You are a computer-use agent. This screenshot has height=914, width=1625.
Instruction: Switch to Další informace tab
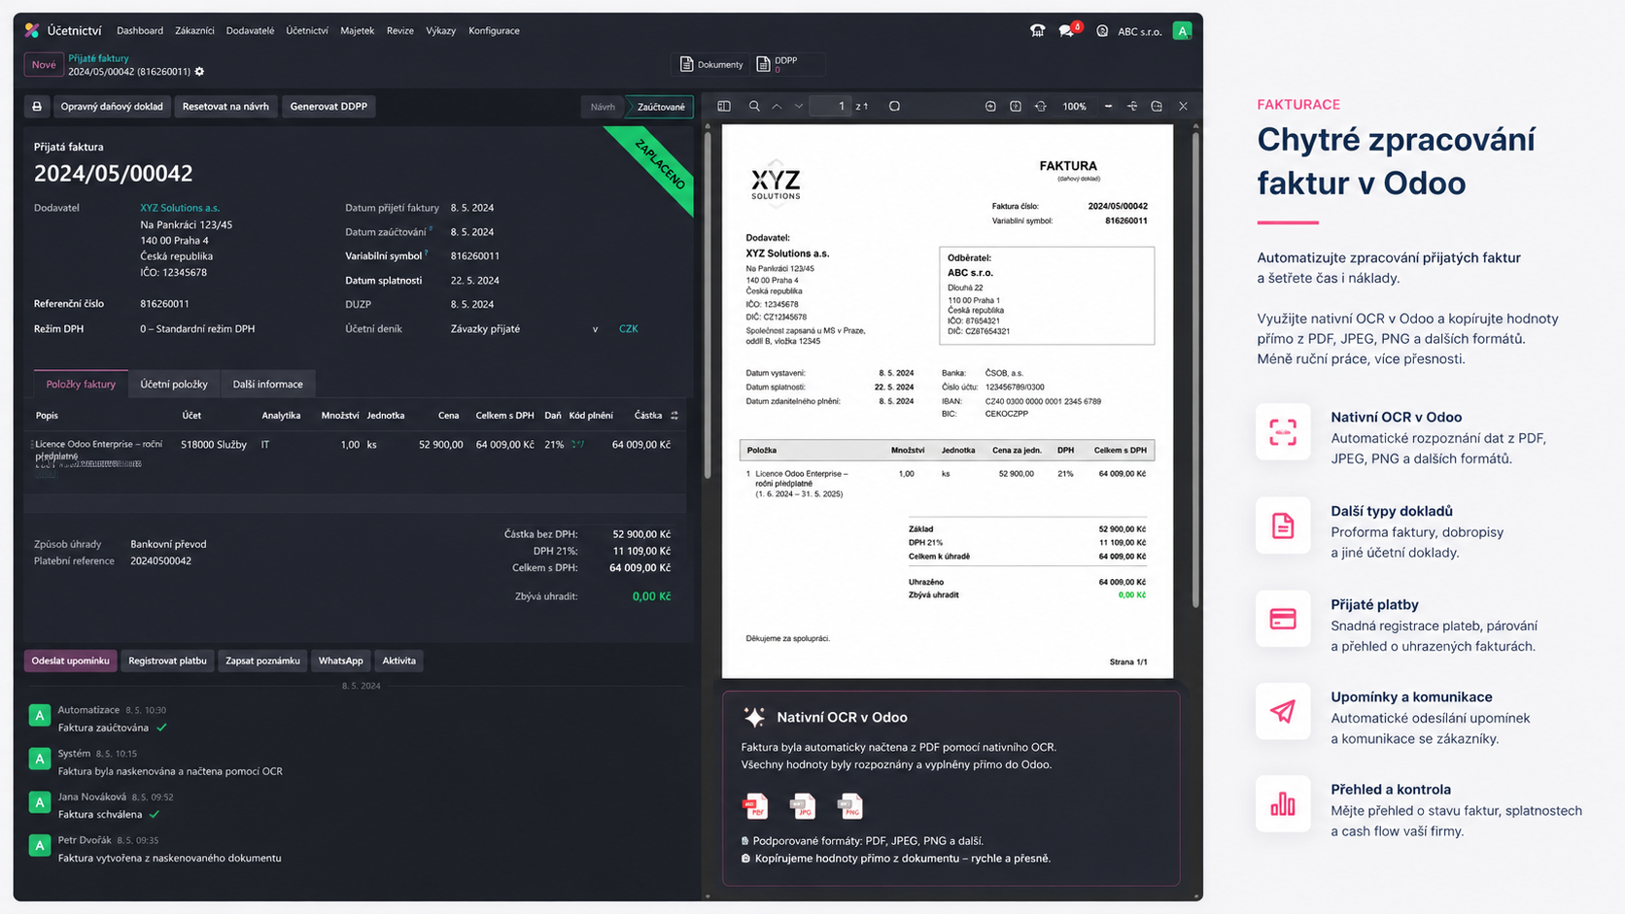click(267, 385)
